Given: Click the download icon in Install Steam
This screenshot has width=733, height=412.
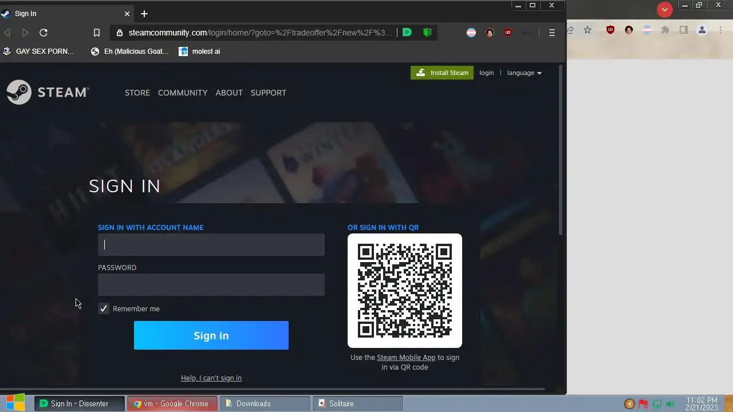Looking at the screenshot, I should (421, 73).
